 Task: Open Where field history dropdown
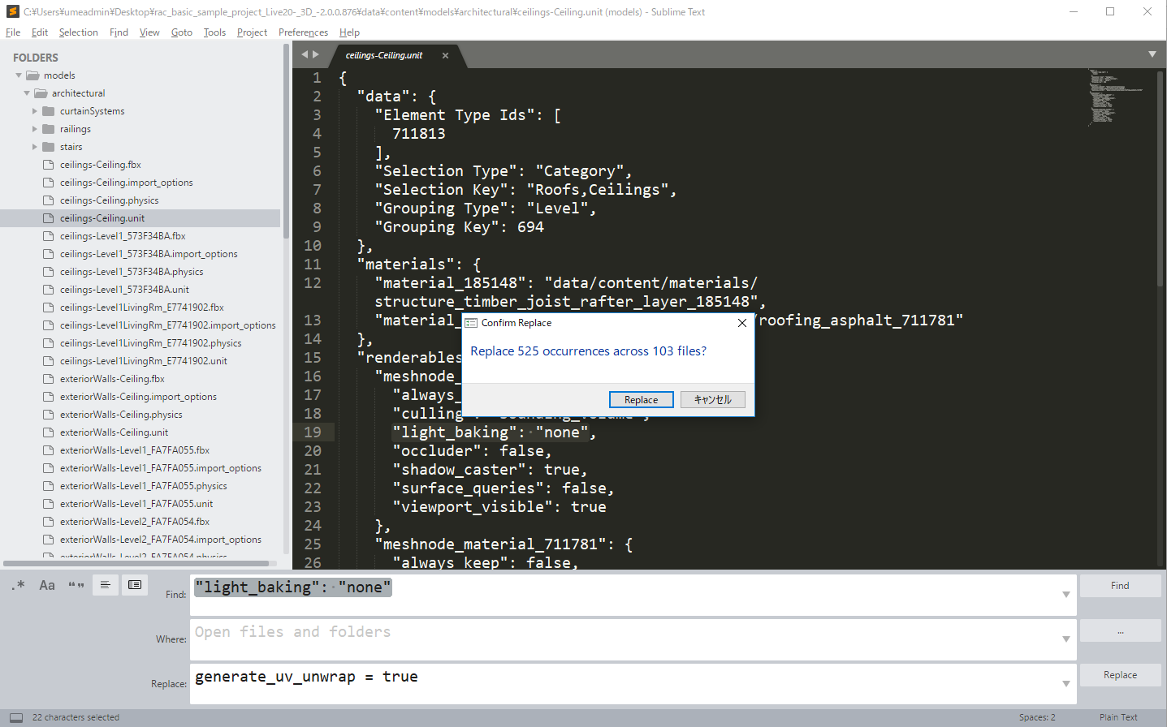pyautogui.click(x=1065, y=639)
